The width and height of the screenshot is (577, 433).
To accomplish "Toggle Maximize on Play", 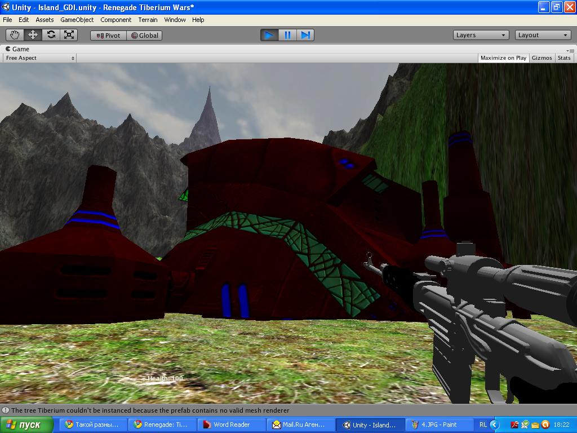I will tap(503, 58).
